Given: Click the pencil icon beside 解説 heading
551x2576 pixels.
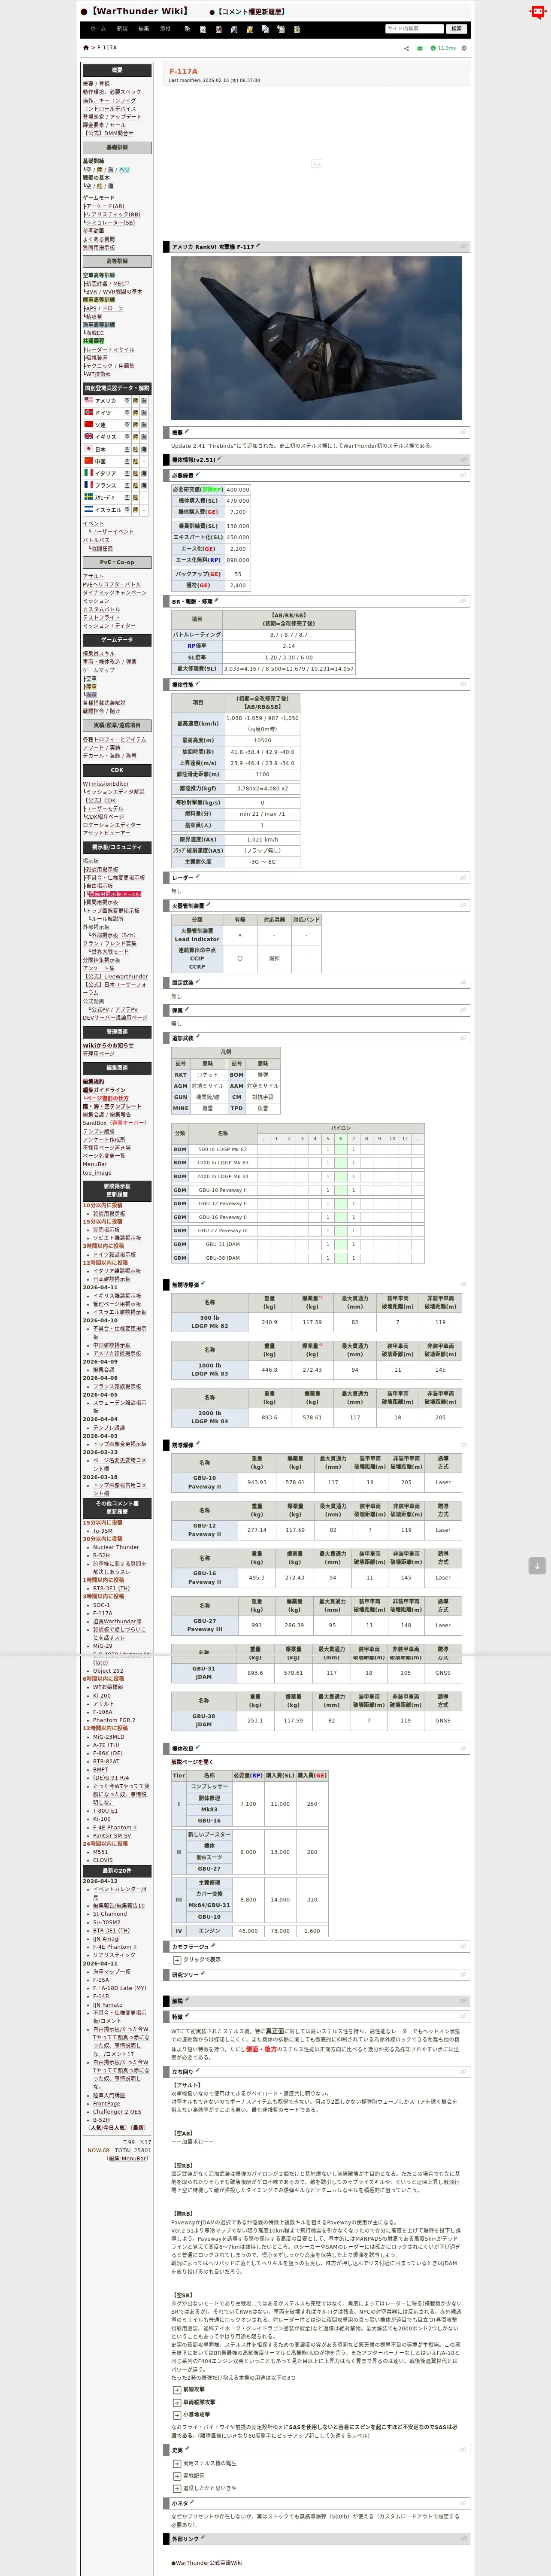Looking at the screenshot, I should [x=187, y=2000].
